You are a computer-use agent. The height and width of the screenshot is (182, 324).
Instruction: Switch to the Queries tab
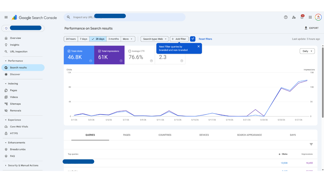pyautogui.click(x=90, y=135)
